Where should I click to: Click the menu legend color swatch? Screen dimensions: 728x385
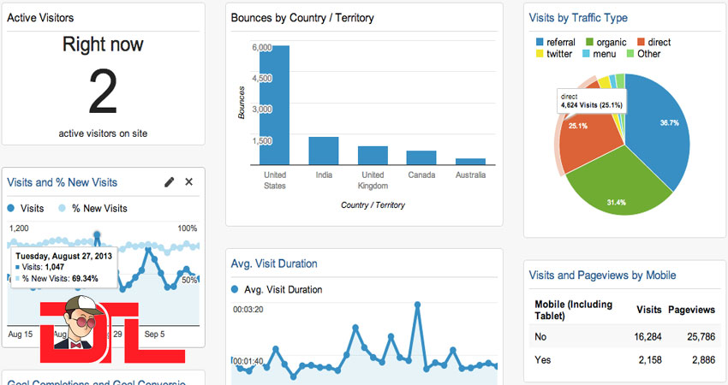[x=586, y=53]
